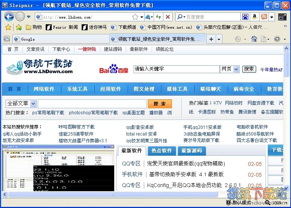The image size is (291, 208).
Task: Open the 全部文章 dropdown
Action: (x=21, y=104)
